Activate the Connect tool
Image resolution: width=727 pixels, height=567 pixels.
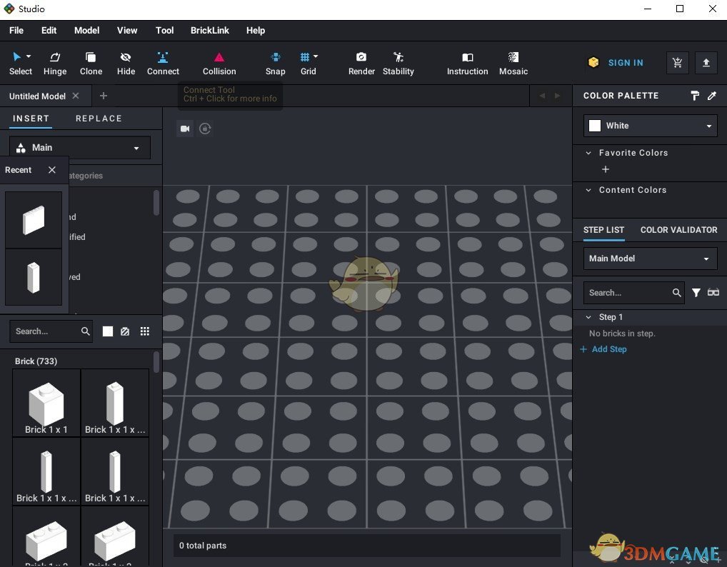tap(163, 63)
